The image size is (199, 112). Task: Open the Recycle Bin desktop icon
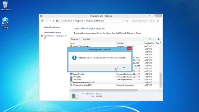click(x=5, y=6)
